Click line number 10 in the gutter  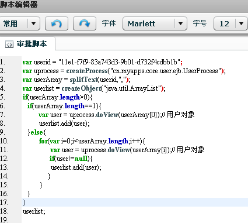point(4,141)
